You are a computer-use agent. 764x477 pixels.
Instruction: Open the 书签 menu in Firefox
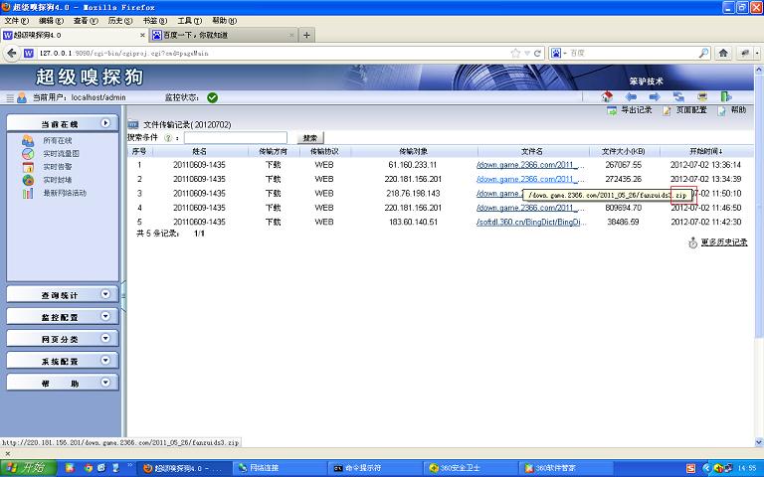[x=150, y=20]
